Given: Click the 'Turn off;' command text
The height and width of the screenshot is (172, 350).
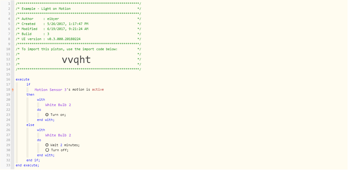Looking at the screenshot, I should point(60,150).
